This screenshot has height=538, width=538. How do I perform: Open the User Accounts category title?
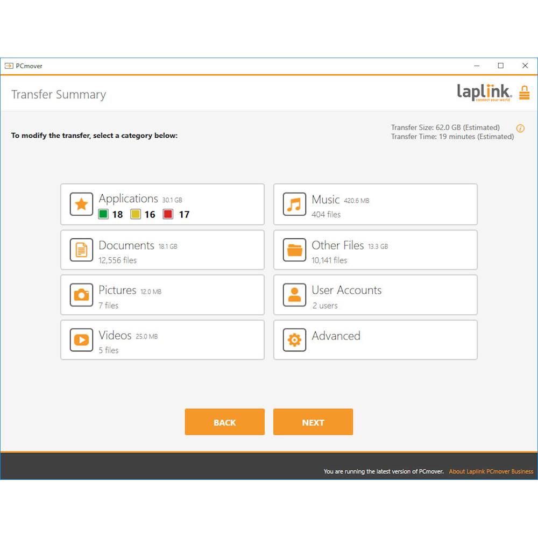pos(346,291)
